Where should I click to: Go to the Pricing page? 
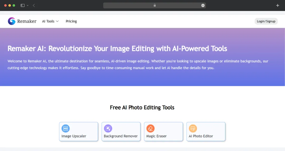point(71,21)
